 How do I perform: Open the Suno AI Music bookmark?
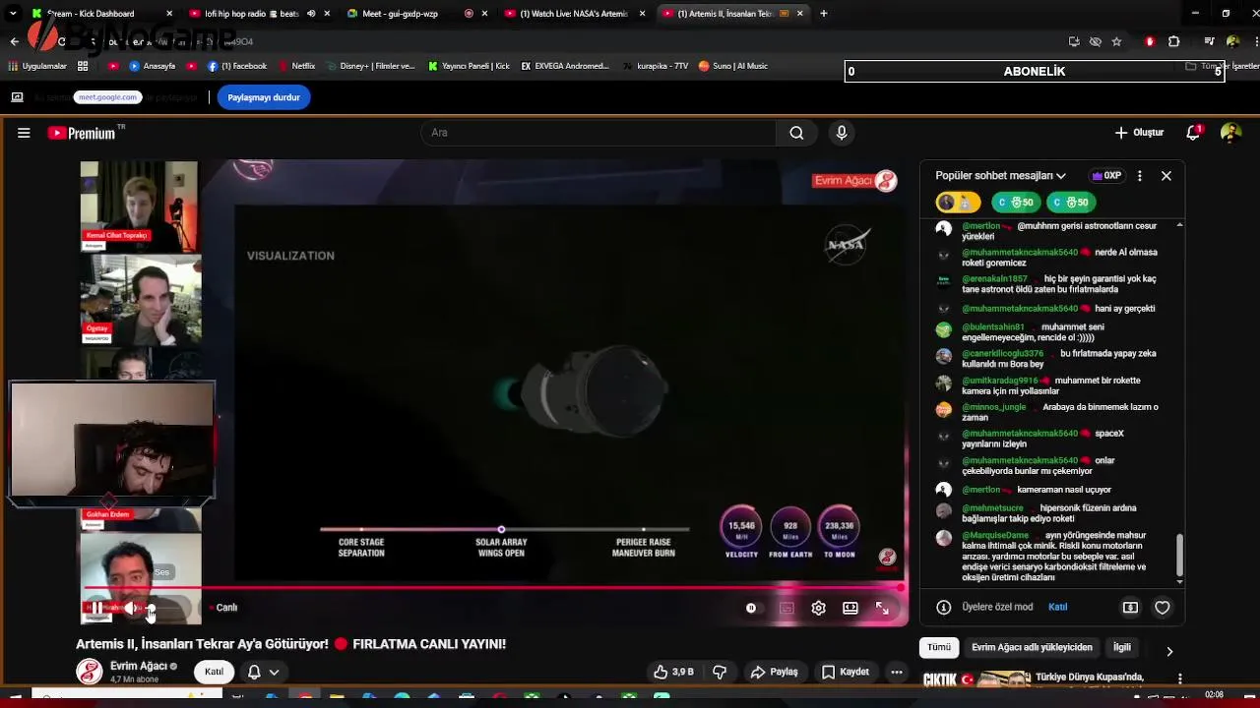(732, 66)
